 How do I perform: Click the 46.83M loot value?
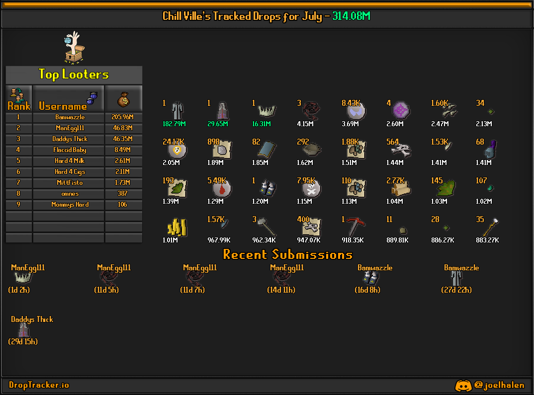[x=123, y=128]
